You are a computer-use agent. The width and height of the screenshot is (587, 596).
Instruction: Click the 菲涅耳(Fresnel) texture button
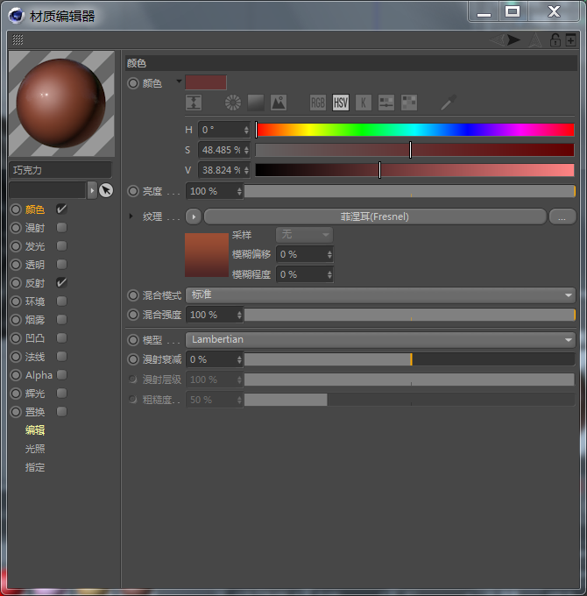(x=374, y=216)
